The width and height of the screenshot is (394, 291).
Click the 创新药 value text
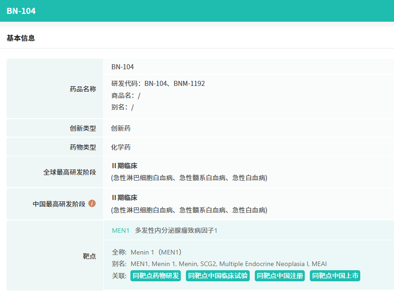click(121, 128)
